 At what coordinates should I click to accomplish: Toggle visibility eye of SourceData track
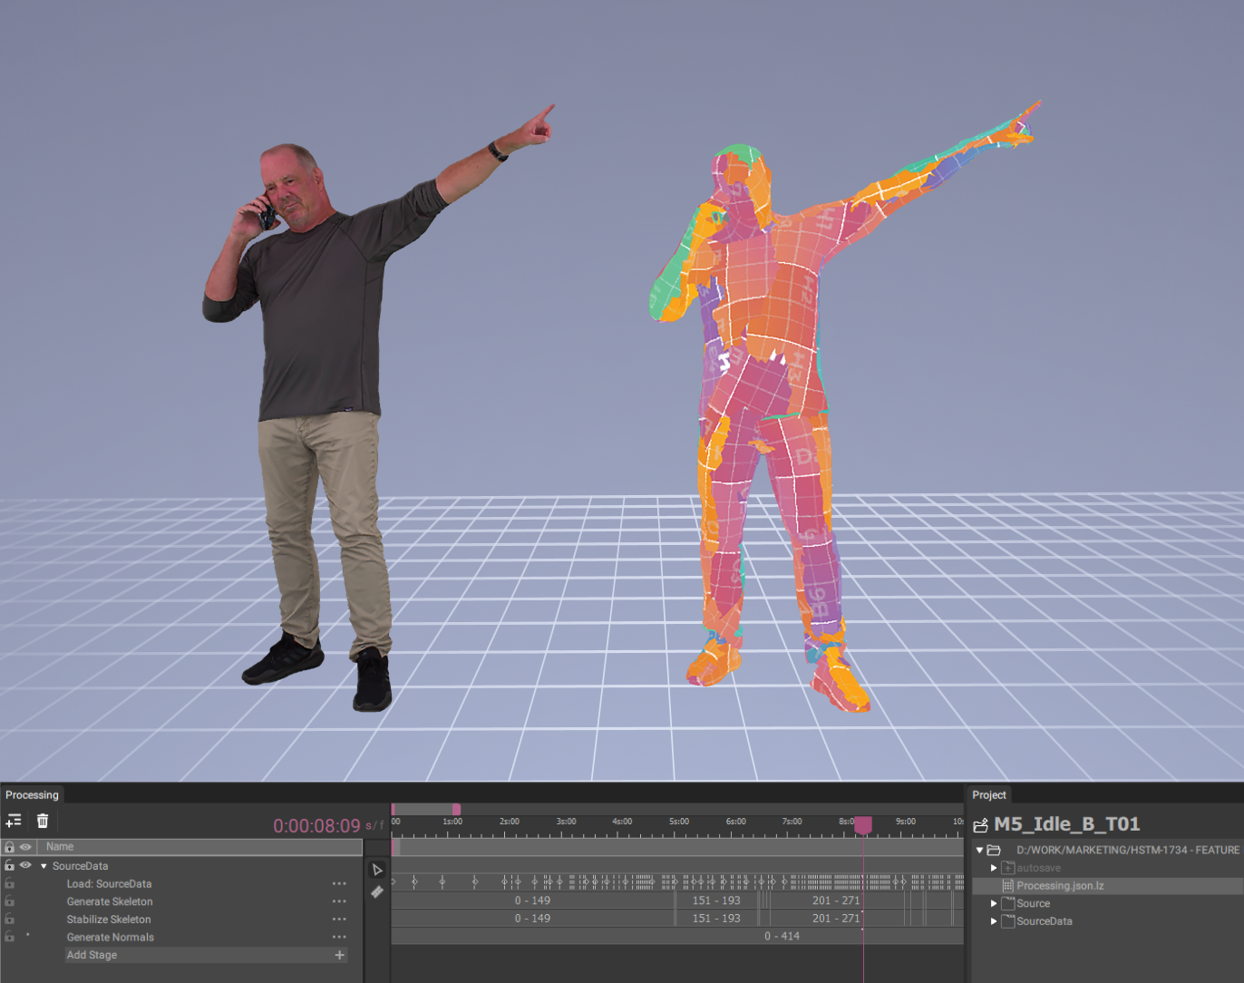click(25, 866)
